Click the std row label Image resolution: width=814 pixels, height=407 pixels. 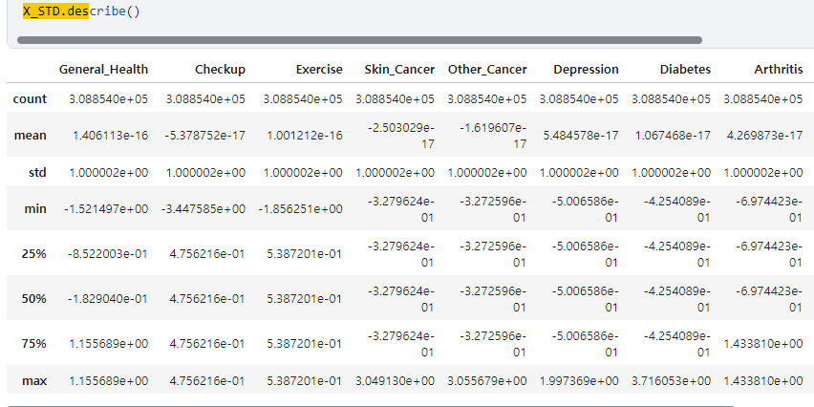point(37,172)
